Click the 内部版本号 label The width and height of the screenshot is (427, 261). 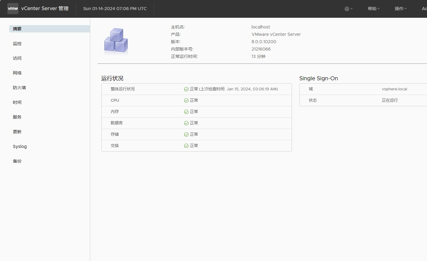[182, 49]
